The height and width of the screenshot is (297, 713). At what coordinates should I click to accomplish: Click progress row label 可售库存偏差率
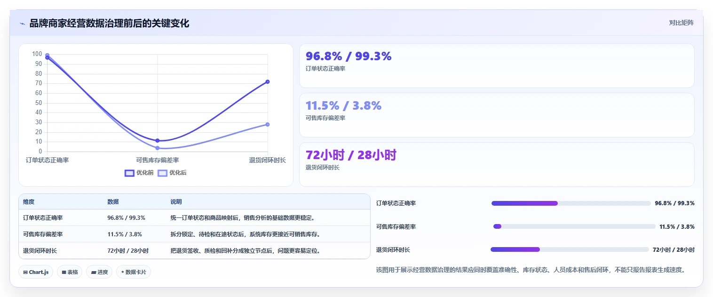coord(396,226)
